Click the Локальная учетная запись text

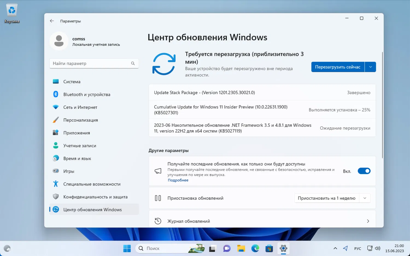point(96,45)
